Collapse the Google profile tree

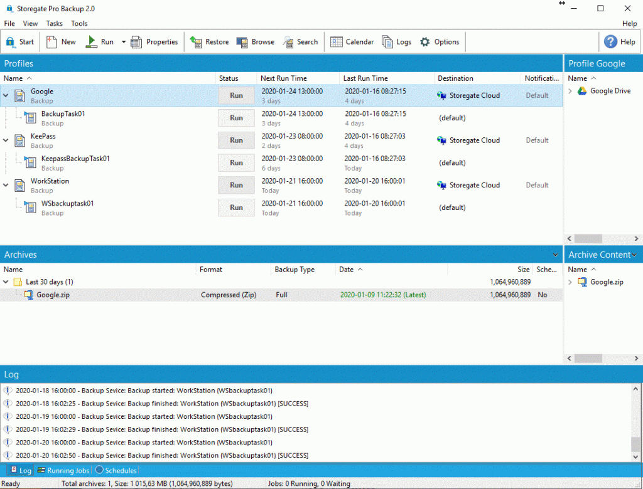coord(6,95)
